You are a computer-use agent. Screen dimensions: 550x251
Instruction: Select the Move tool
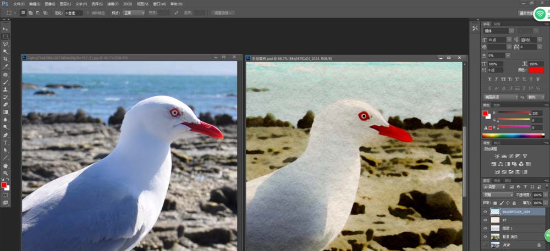[5, 29]
